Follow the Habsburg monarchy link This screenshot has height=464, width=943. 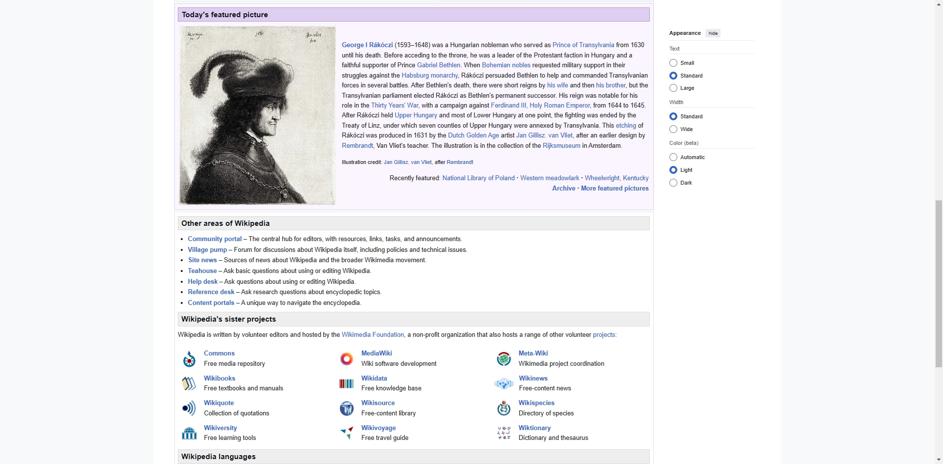430,75
